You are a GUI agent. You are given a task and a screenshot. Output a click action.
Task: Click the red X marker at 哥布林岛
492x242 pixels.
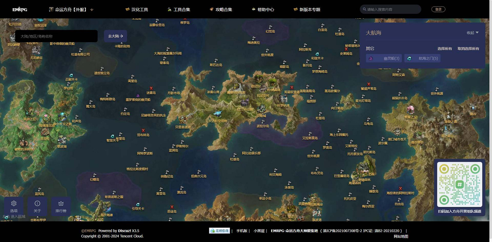point(143,130)
